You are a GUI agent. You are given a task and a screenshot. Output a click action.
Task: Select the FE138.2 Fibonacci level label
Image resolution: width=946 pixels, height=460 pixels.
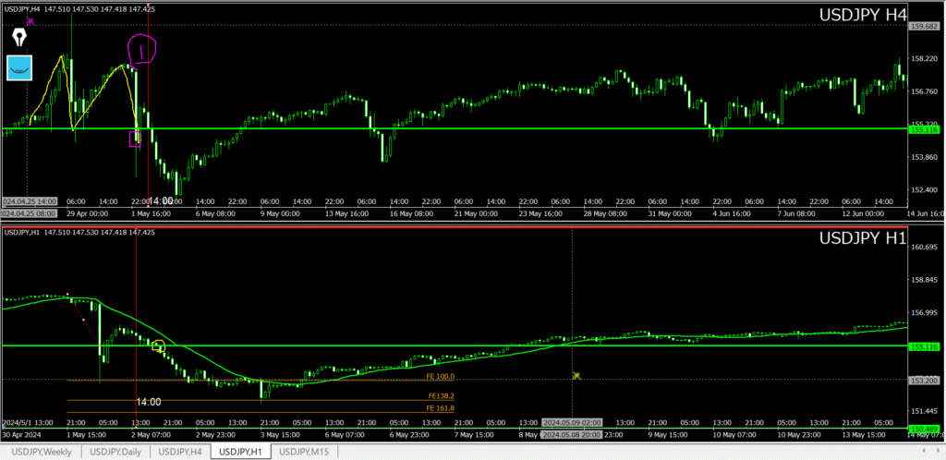[440, 395]
